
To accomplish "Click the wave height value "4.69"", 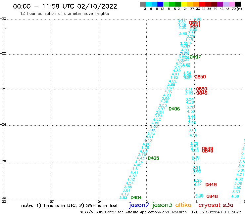I will coord(155,123).
